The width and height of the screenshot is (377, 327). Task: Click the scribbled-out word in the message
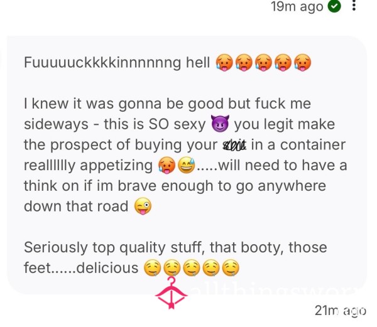tap(234, 145)
